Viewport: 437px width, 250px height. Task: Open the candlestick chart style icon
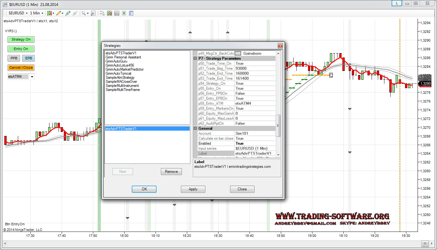point(49,13)
